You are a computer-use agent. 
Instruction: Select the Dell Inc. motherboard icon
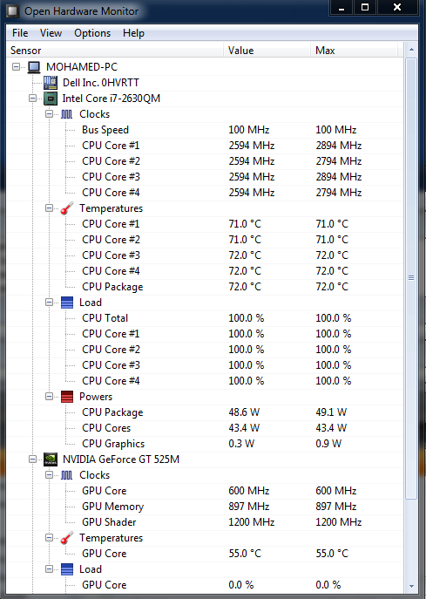click(51, 83)
